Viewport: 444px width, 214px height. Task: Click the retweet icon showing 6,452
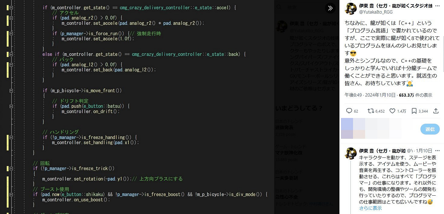(371, 111)
